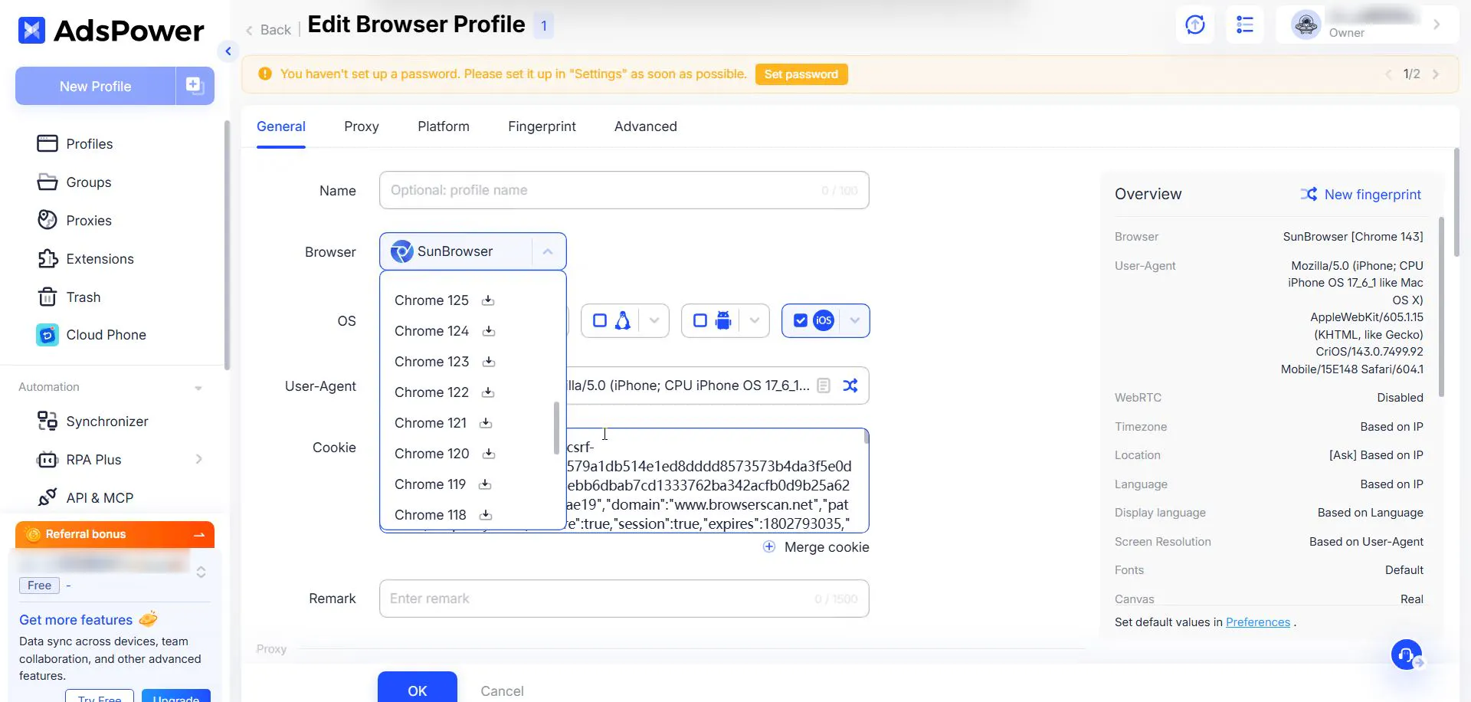Download Chrome 123 kernel

click(x=489, y=362)
